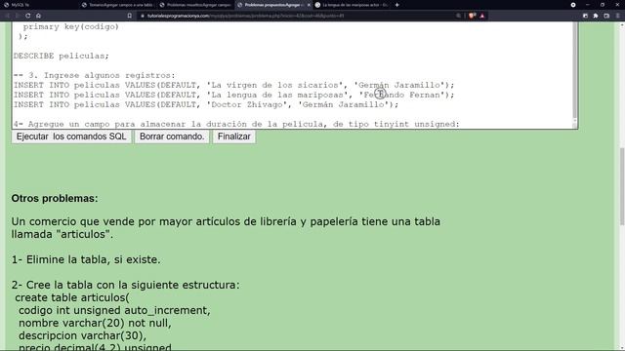Click 'Un comercio que vende por mayor' paragraph

tap(226, 227)
